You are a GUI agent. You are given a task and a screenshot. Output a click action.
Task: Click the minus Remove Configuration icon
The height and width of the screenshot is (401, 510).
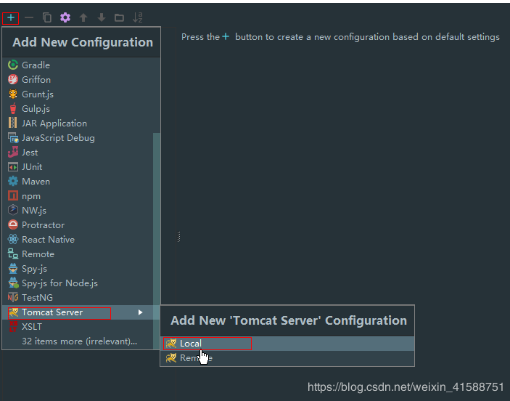click(x=29, y=17)
